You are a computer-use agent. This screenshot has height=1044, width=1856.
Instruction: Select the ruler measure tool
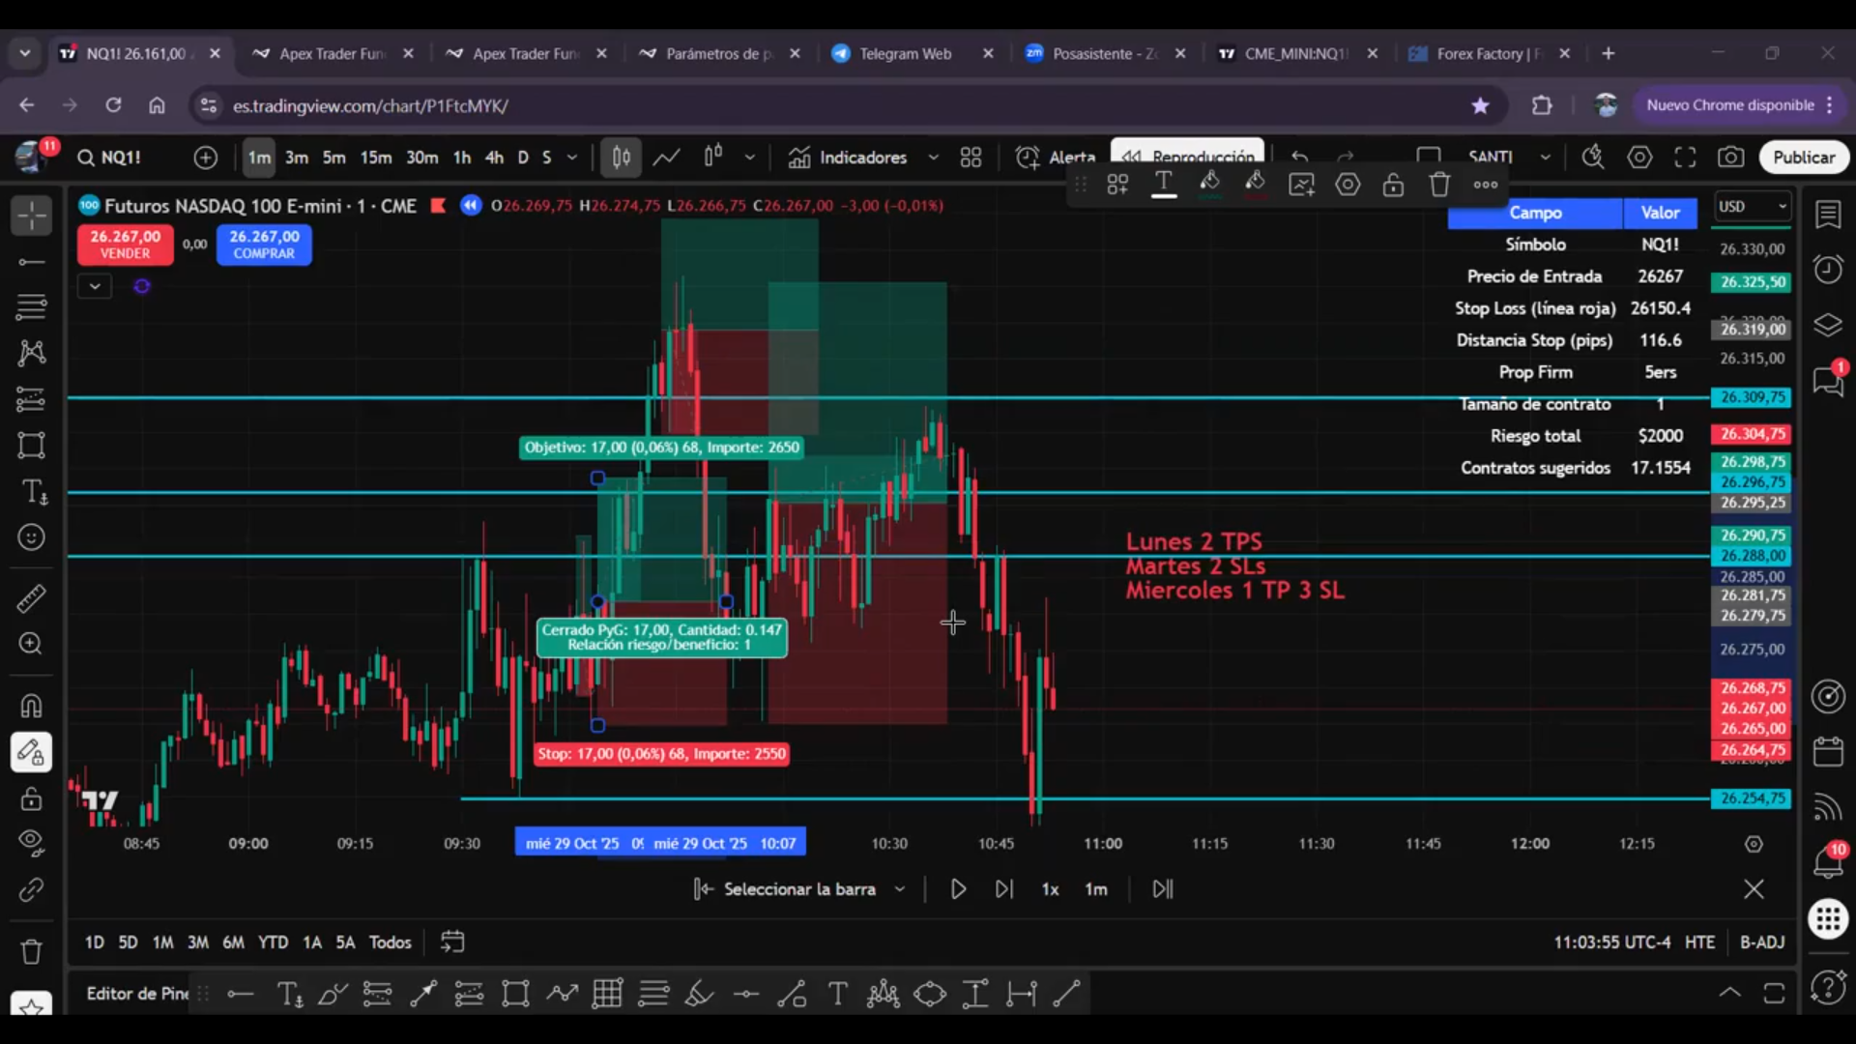[31, 599]
